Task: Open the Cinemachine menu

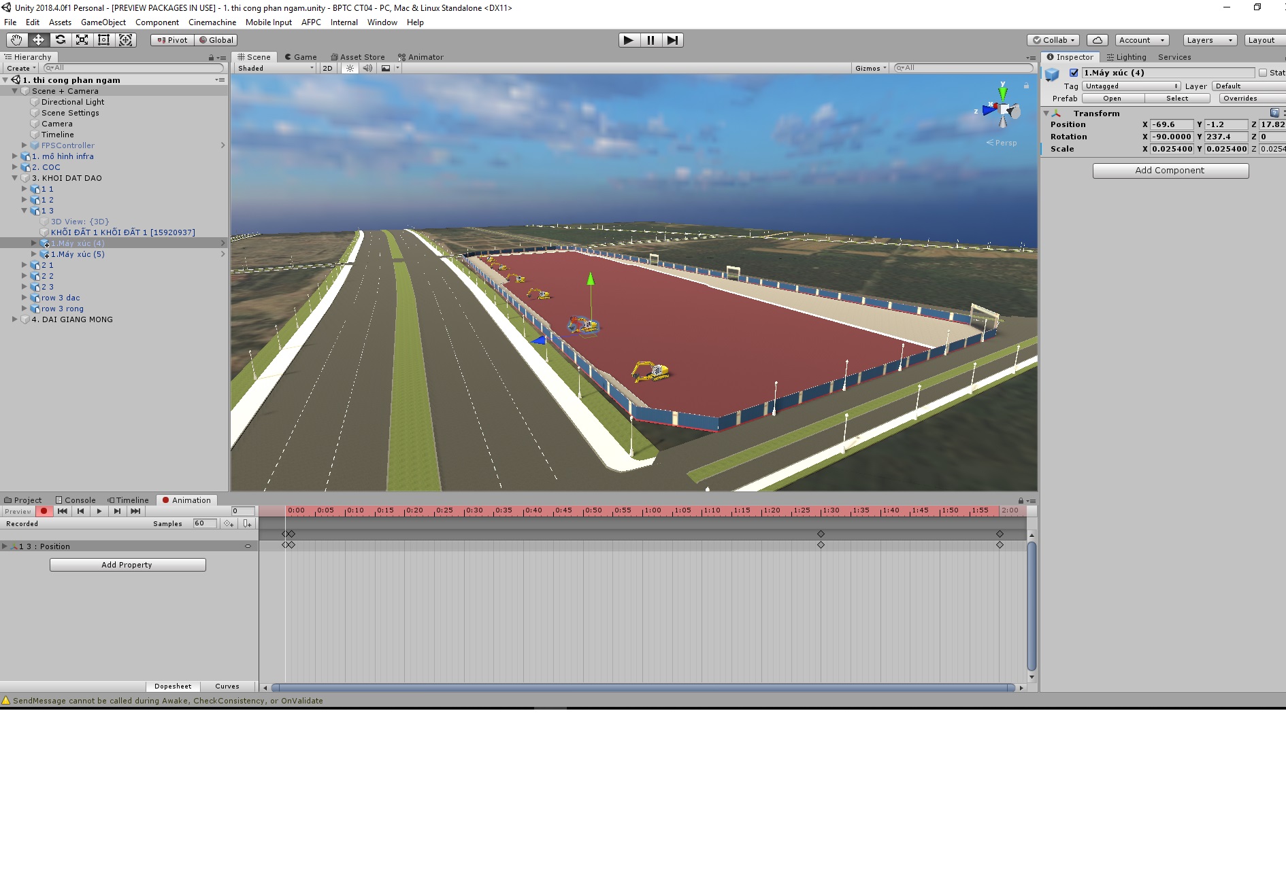Action: pos(212,22)
